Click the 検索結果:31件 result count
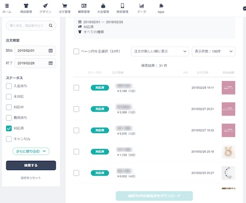246x203 pixels. (154, 66)
